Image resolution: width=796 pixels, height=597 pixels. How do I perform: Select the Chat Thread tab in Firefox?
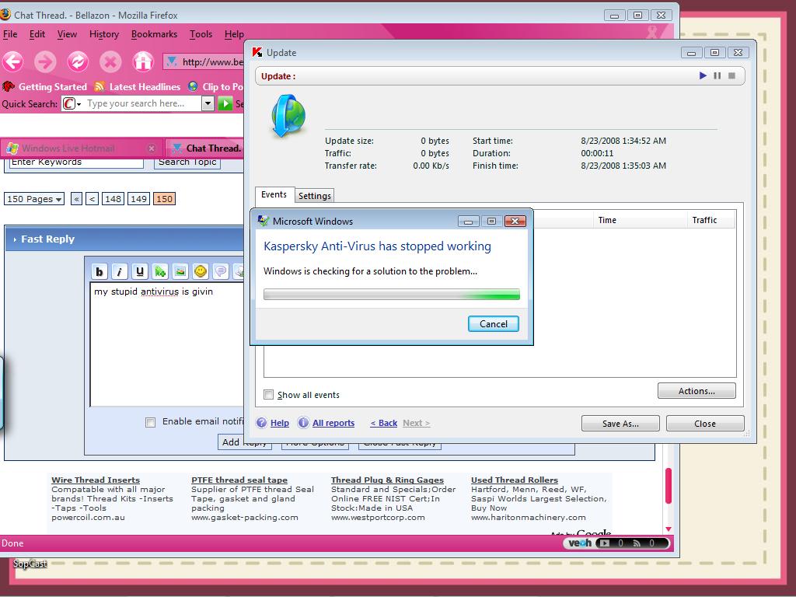(205, 148)
